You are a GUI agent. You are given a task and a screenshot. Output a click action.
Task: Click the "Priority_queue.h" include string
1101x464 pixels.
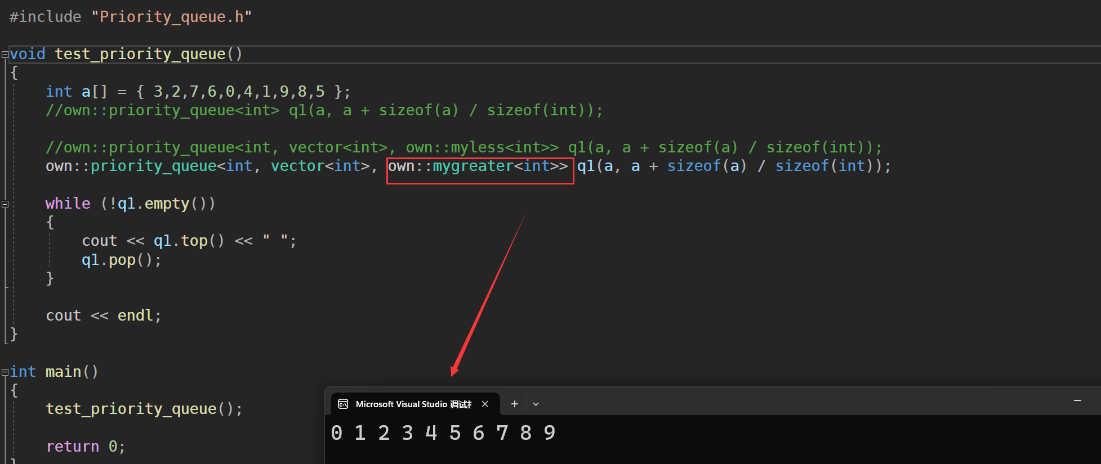[x=171, y=17]
